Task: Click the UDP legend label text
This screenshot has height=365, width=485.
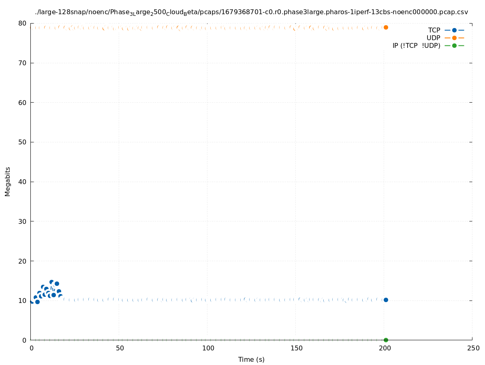Action: pos(433,38)
